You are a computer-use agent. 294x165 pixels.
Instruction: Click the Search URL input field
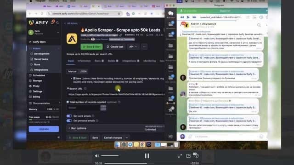(116, 94)
